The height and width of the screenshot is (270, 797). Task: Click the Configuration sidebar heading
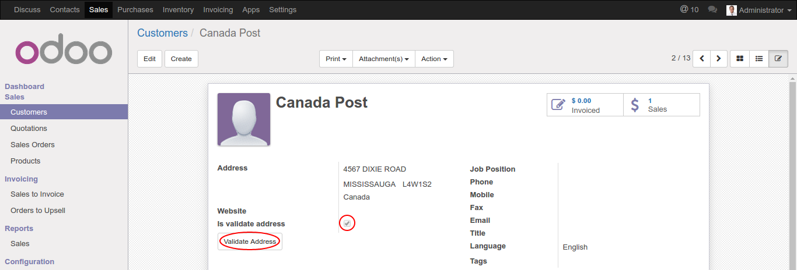click(x=29, y=261)
